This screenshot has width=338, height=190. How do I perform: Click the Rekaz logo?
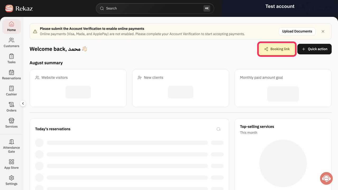click(x=19, y=8)
